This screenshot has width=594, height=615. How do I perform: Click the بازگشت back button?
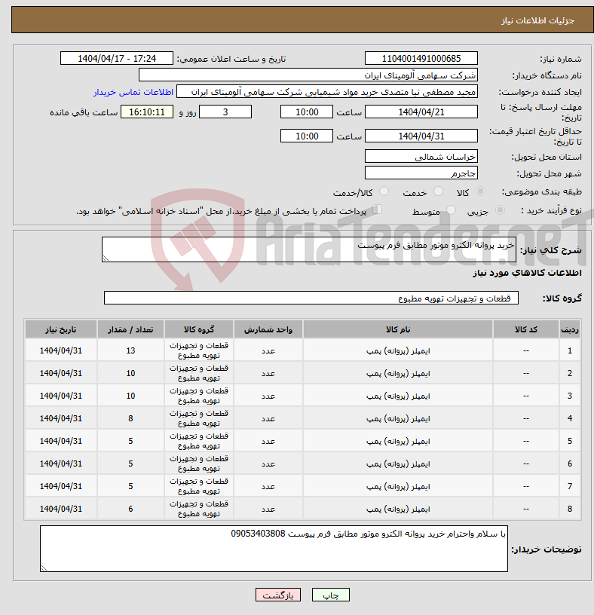point(277,595)
